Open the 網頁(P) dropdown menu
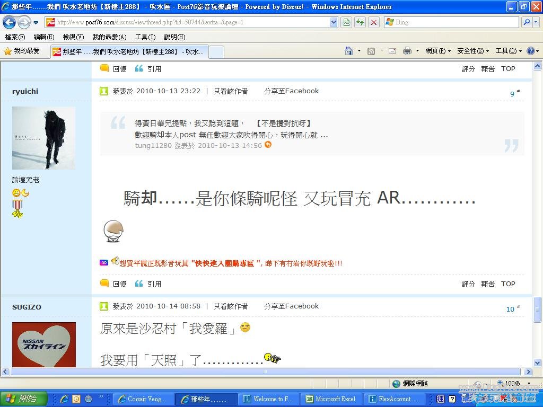The width and height of the screenshot is (543, 407). pyautogui.click(x=437, y=51)
